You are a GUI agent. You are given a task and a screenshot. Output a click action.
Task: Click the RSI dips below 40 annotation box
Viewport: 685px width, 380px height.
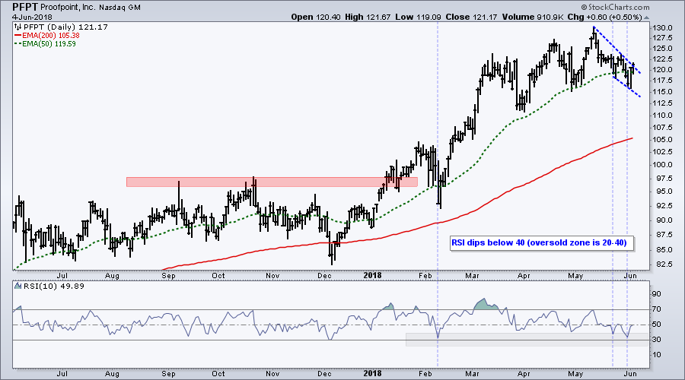click(x=541, y=243)
